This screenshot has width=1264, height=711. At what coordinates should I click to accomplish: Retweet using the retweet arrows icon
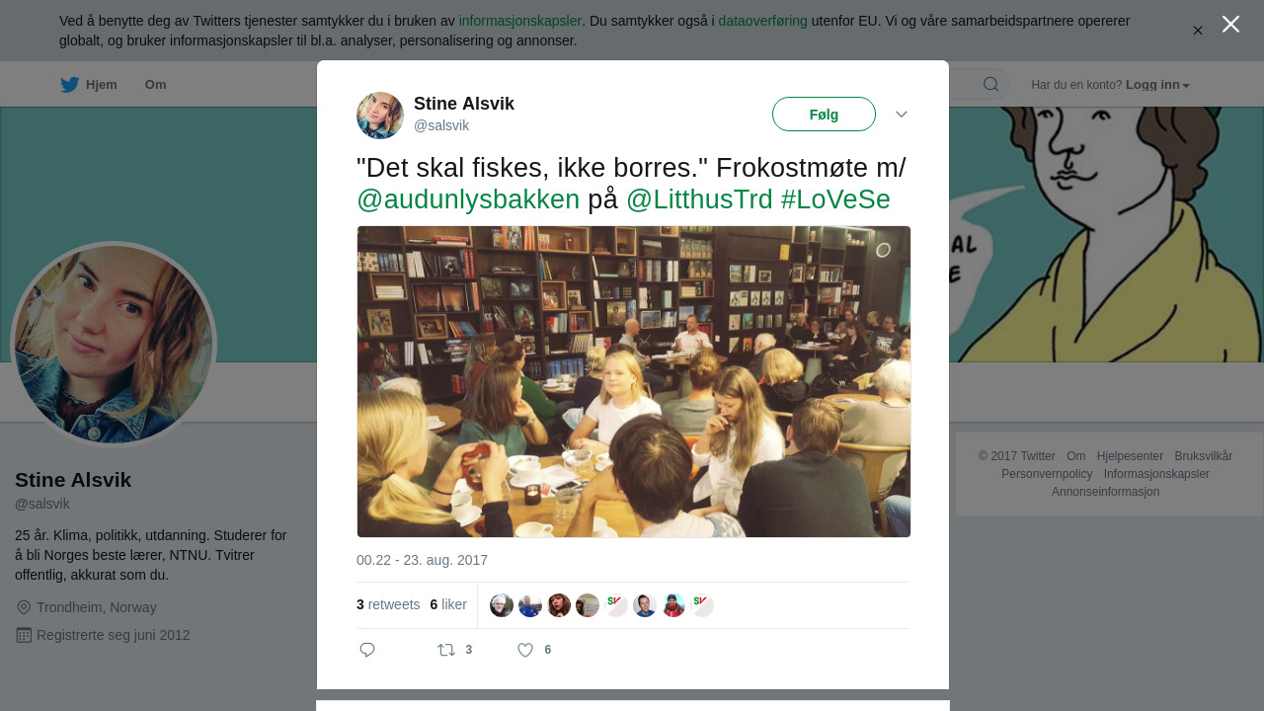tap(446, 650)
